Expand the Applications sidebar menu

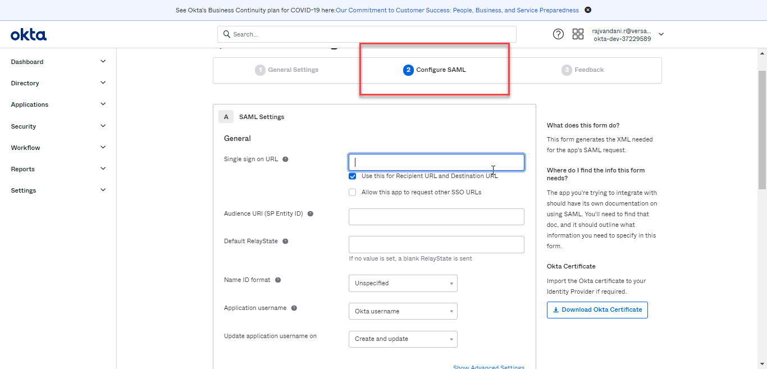(58, 104)
